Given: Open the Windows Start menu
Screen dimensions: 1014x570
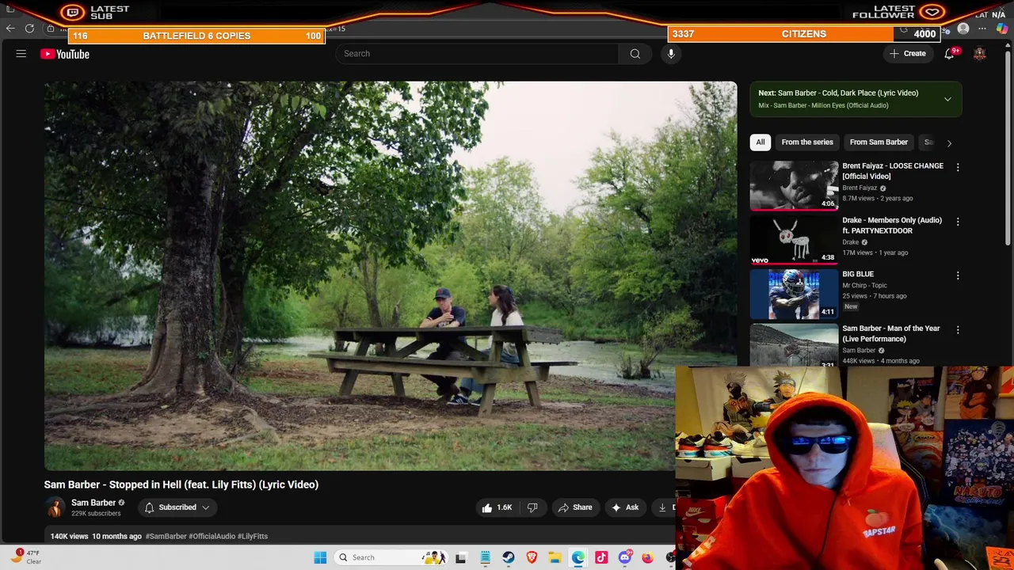Looking at the screenshot, I should pyautogui.click(x=320, y=557).
